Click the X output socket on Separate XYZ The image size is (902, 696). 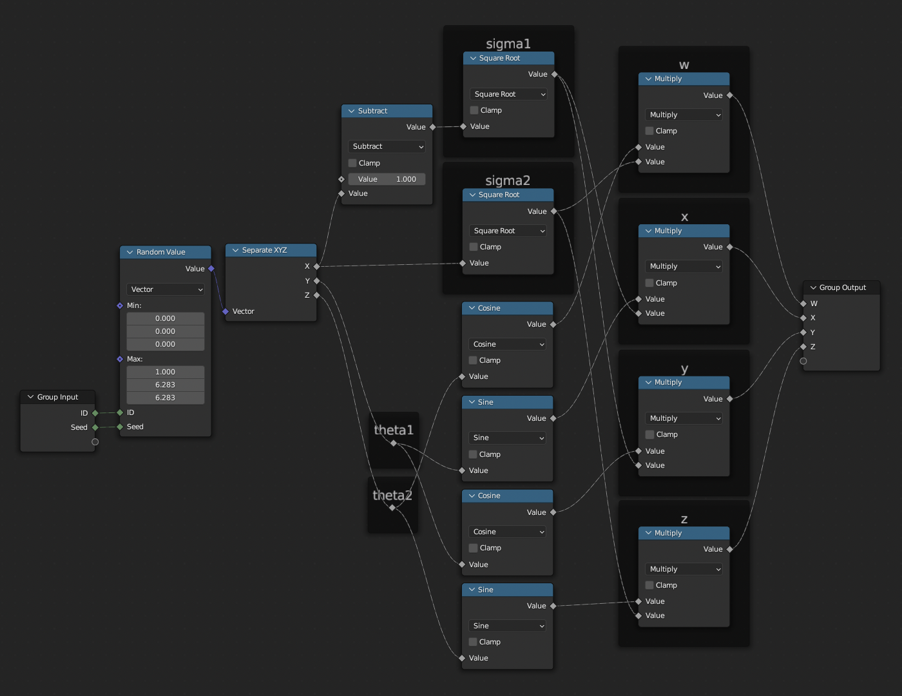(x=316, y=266)
